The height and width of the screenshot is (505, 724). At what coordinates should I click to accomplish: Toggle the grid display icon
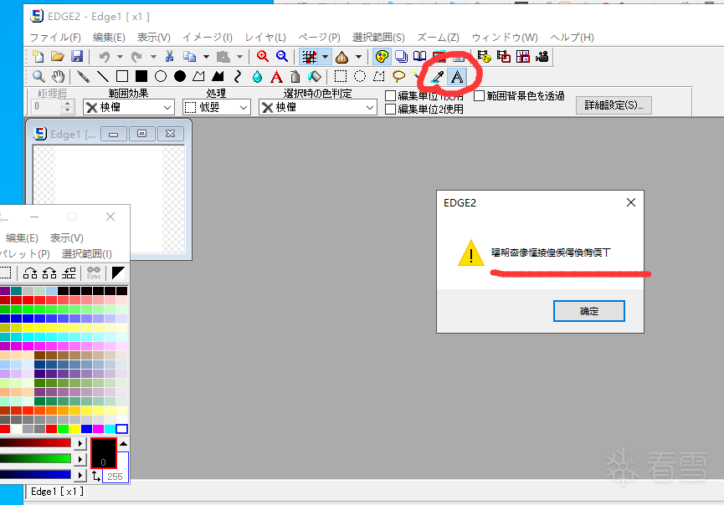(309, 57)
